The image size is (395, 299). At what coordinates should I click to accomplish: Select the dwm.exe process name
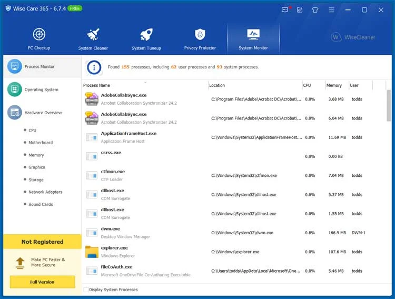[111, 228]
